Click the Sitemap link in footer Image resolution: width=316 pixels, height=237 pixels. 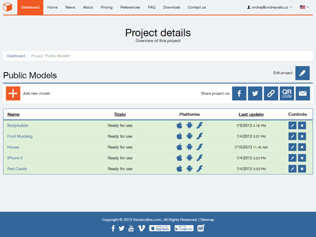pyautogui.click(x=207, y=219)
